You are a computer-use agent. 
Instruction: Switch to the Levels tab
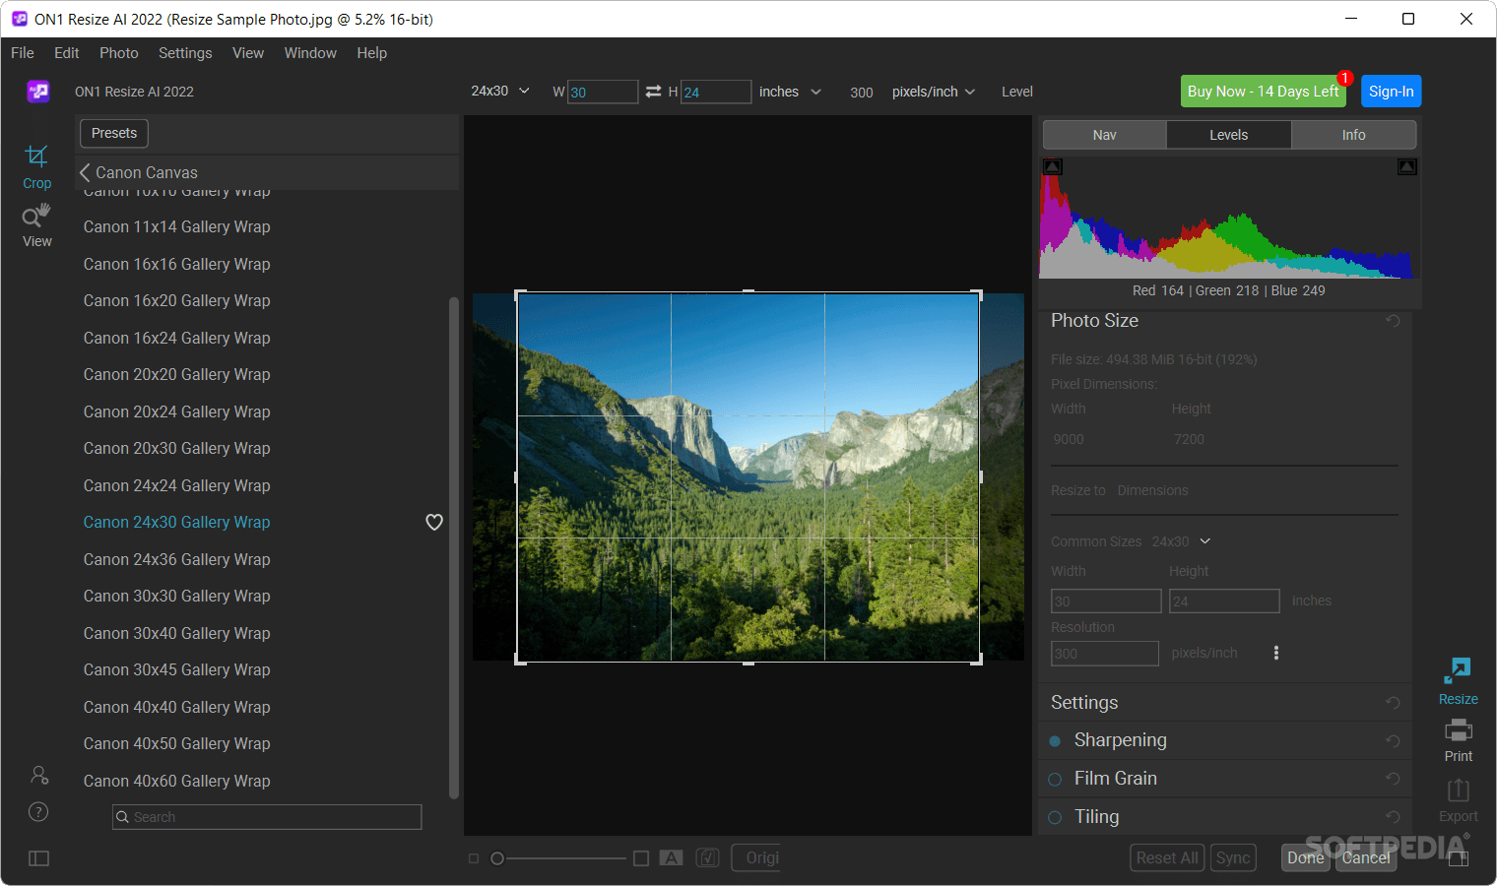tap(1228, 135)
